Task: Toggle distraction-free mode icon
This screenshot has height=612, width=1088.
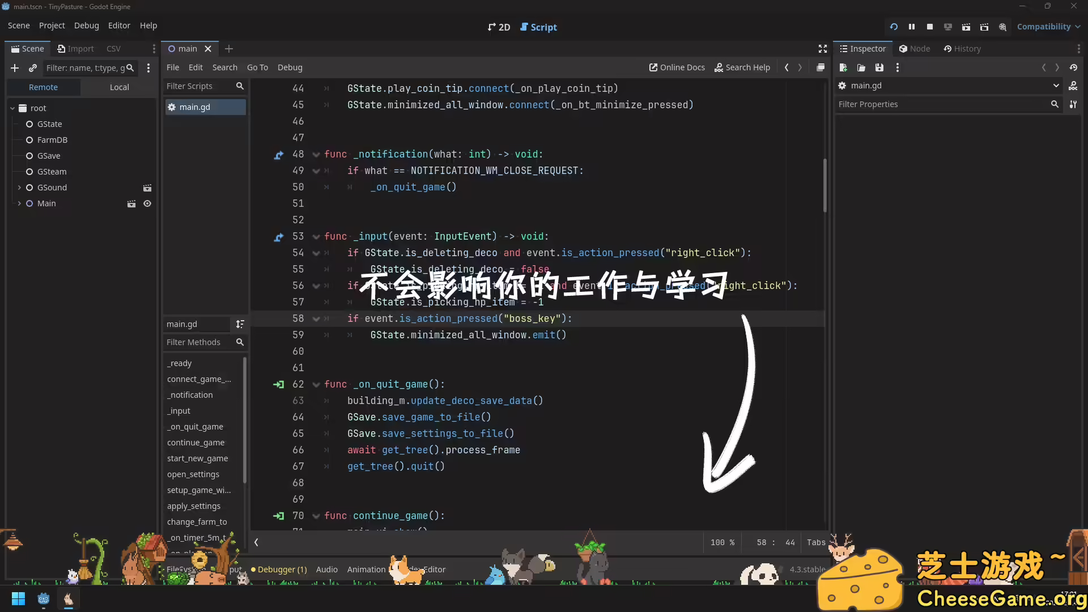Action: tap(823, 49)
